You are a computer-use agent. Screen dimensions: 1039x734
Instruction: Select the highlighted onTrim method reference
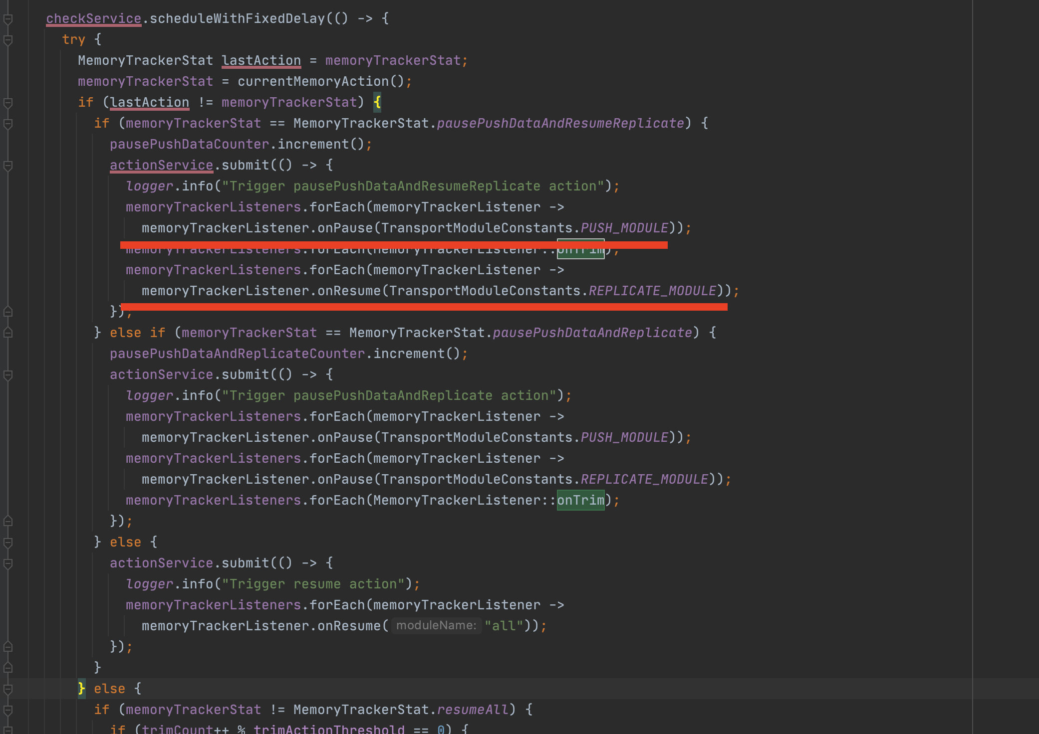click(580, 249)
